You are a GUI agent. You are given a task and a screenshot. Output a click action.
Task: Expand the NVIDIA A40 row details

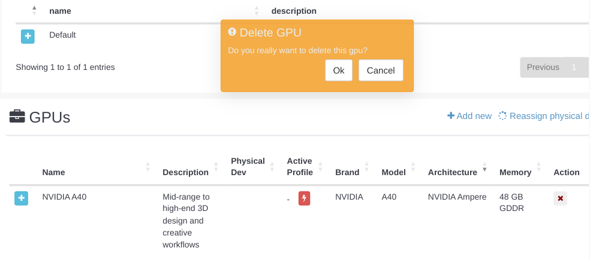tap(21, 198)
